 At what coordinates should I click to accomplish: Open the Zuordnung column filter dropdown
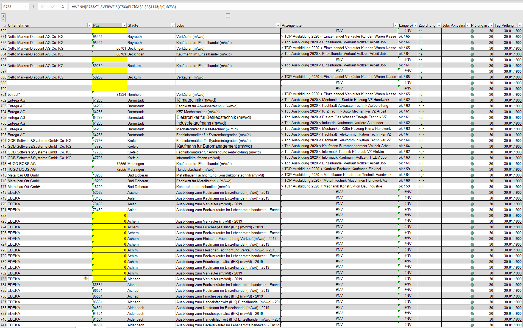[x=439, y=25]
